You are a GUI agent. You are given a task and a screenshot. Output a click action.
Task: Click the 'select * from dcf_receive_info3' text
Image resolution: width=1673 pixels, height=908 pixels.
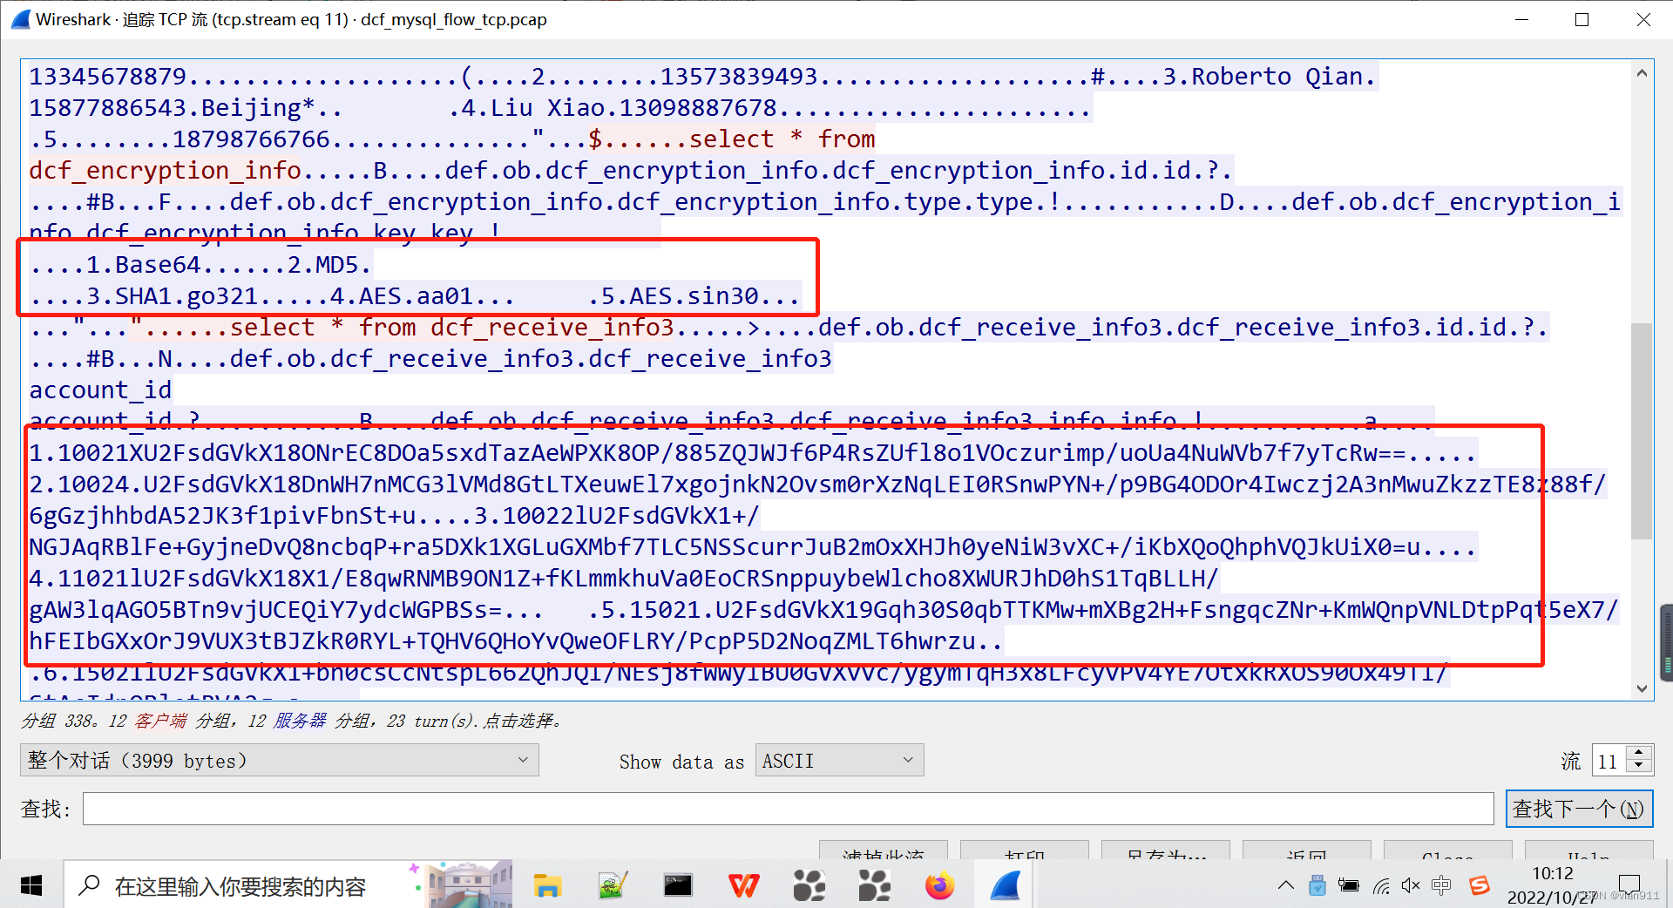click(x=451, y=328)
